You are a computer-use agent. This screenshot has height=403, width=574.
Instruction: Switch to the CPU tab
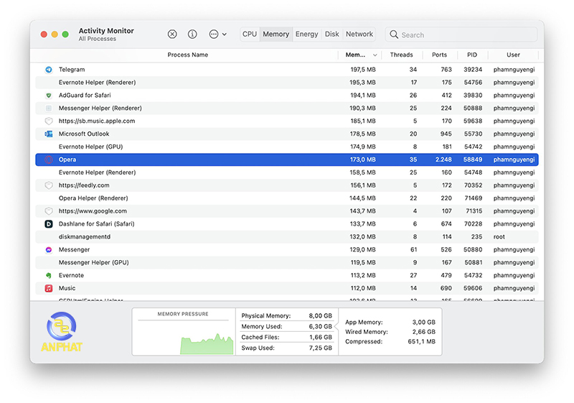pyautogui.click(x=250, y=34)
